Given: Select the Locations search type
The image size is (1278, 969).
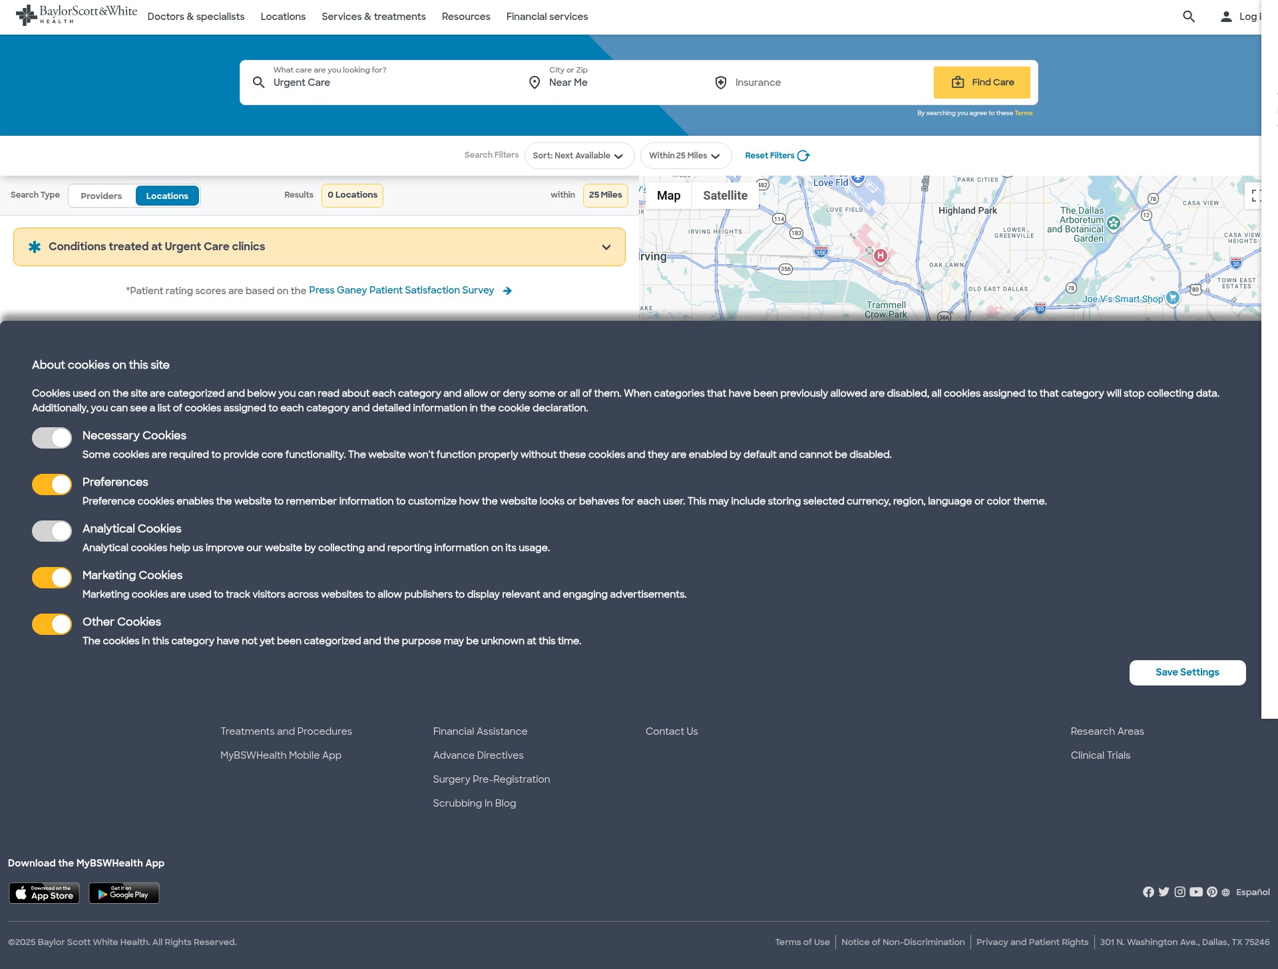Looking at the screenshot, I should [x=167, y=196].
